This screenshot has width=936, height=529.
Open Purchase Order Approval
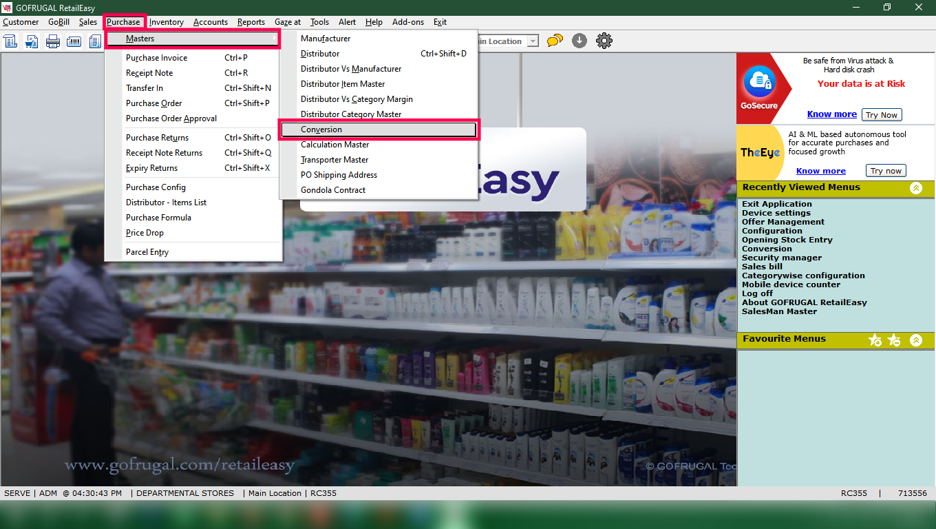tap(193, 118)
